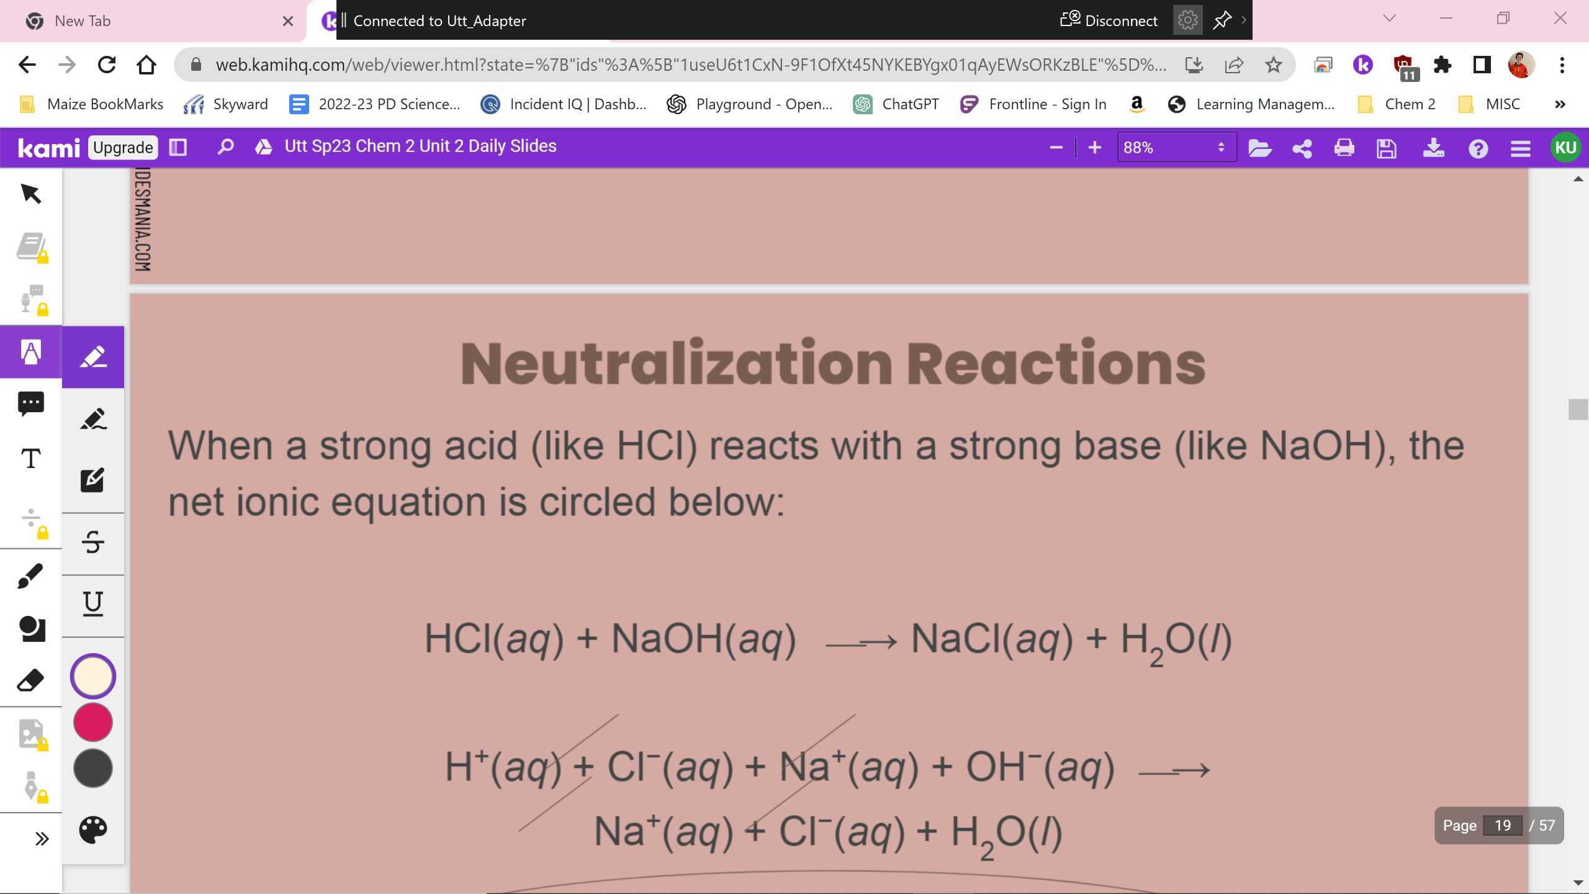Toggle the sidebar panel in Kami
This screenshot has width=1589, height=894.
click(178, 147)
